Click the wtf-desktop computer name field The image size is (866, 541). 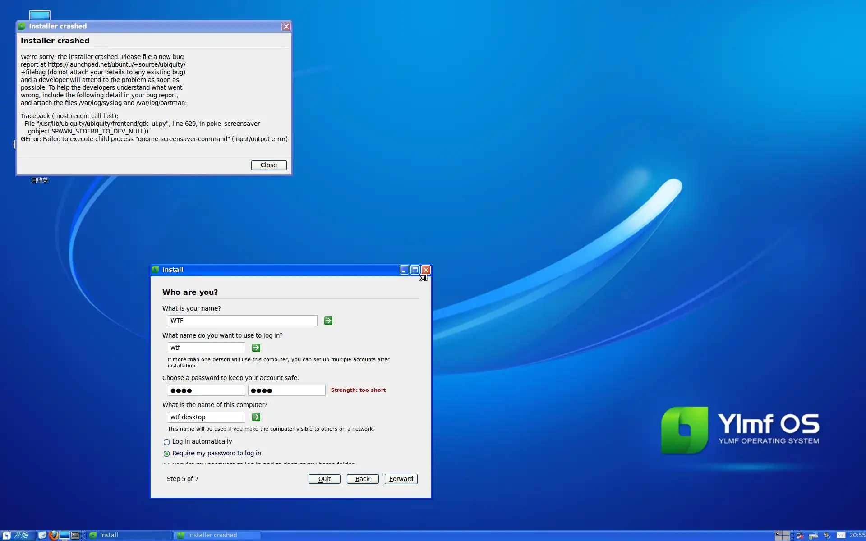pos(206,417)
